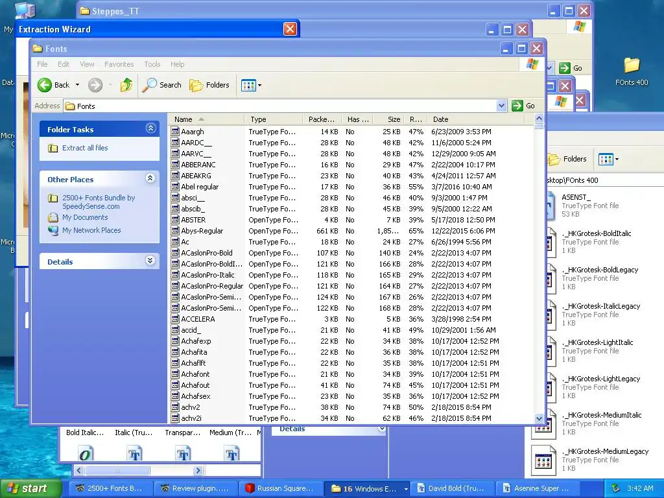Click the My Network Places icon
The width and height of the screenshot is (664, 498).
tap(53, 230)
